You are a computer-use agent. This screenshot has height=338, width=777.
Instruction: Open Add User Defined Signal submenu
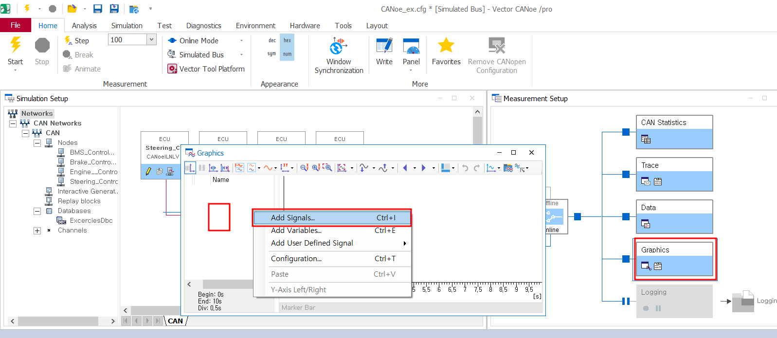332,243
